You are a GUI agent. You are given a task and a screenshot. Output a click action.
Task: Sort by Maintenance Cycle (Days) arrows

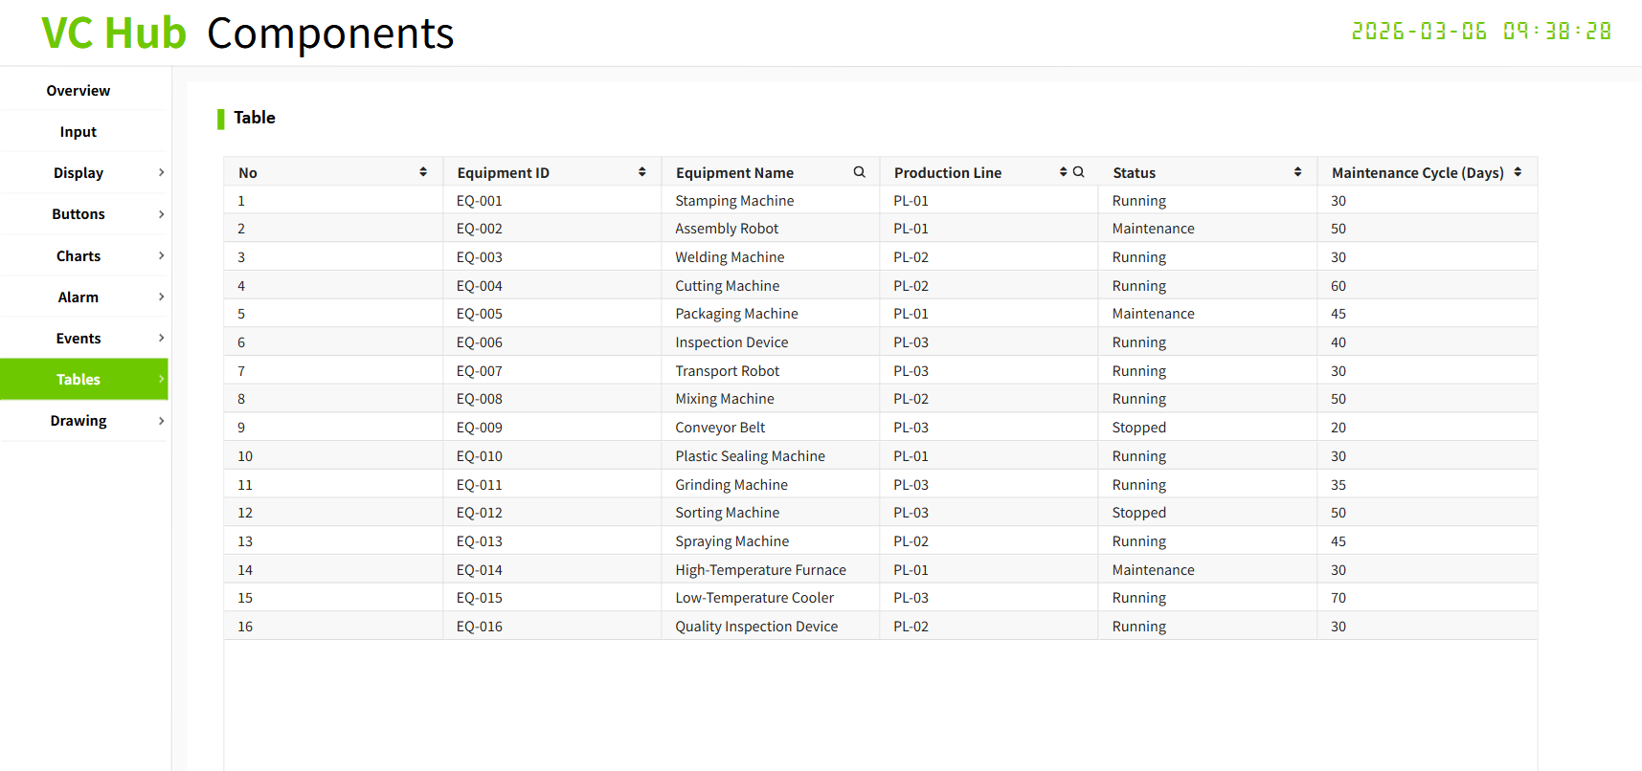[1518, 172]
